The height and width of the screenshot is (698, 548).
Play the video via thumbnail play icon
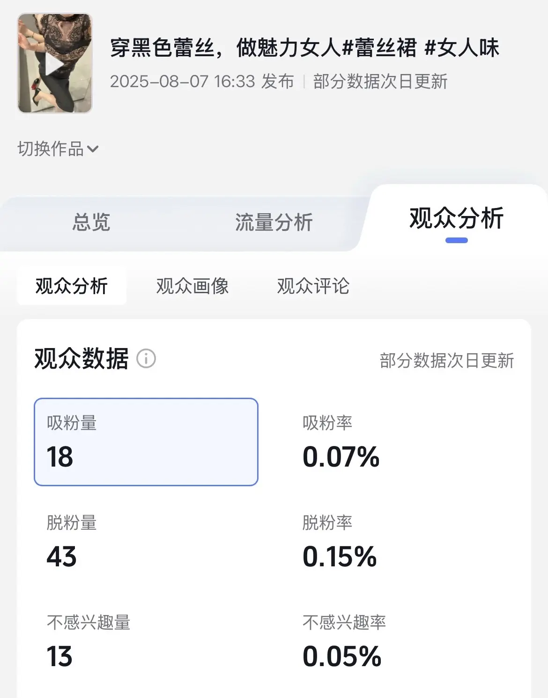pos(55,64)
